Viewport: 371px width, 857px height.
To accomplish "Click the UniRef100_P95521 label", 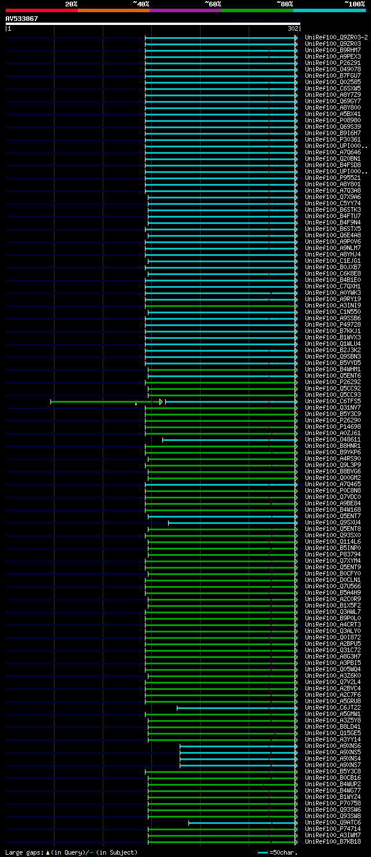I will tap(333, 178).
